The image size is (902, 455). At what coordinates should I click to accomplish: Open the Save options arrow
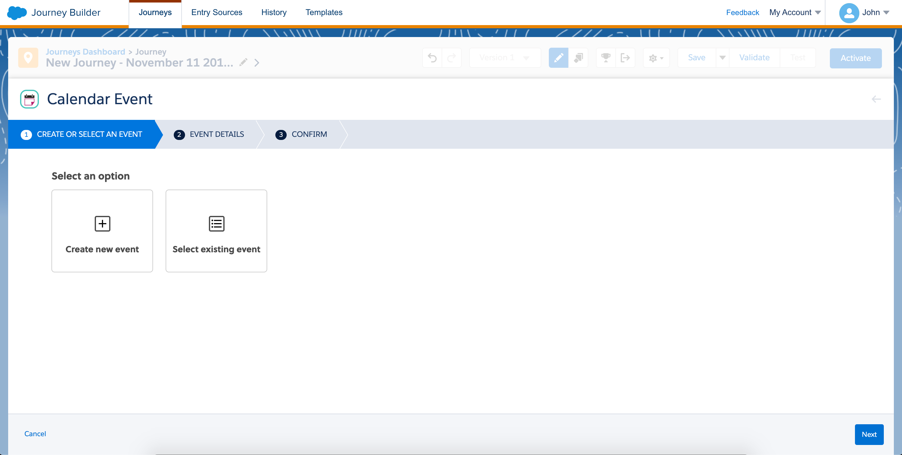(722, 58)
